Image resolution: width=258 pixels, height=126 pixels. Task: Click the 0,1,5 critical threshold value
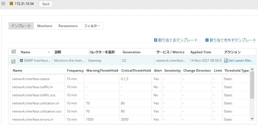click(x=124, y=79)
